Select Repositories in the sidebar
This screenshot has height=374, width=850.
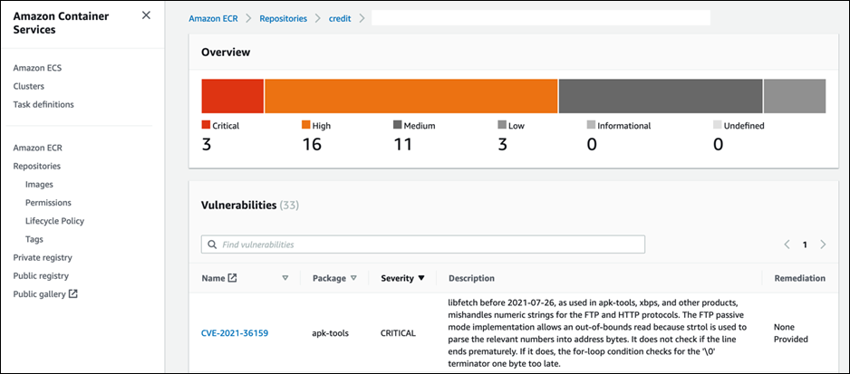[x=37, y=166]
